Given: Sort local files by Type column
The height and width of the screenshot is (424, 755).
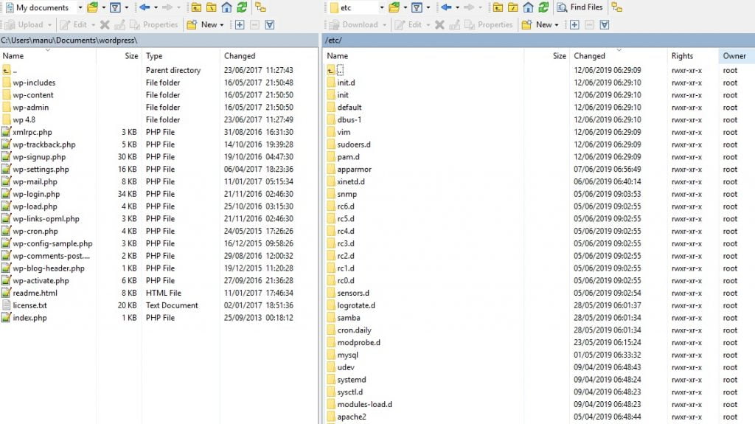Looking at the screenshot, I should click(x=181, y=56).
